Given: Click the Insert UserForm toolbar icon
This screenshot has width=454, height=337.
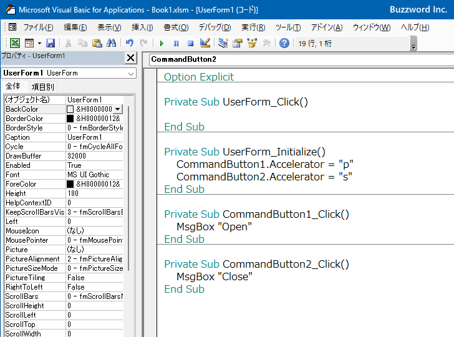Looking at the screenshot, I should [29, 43].
